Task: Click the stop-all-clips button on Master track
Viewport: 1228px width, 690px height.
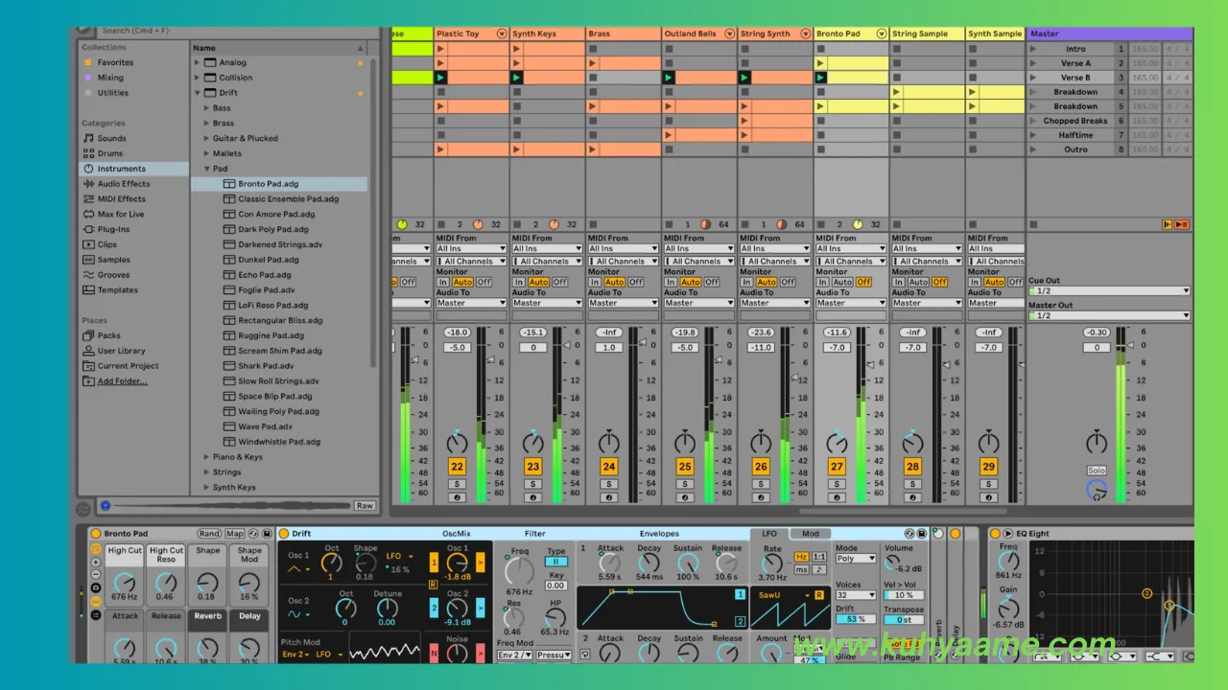Action: pyautogui.click(x=1033, y=224)
